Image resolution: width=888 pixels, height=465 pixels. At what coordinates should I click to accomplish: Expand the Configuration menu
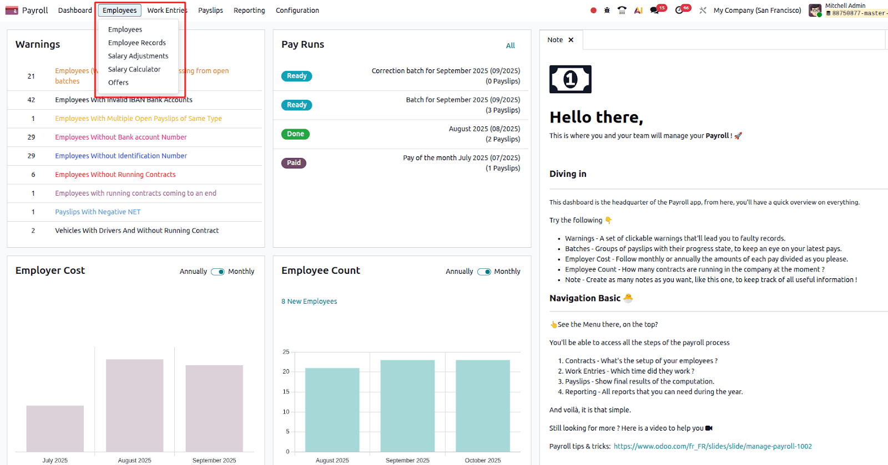click(297, 11)
